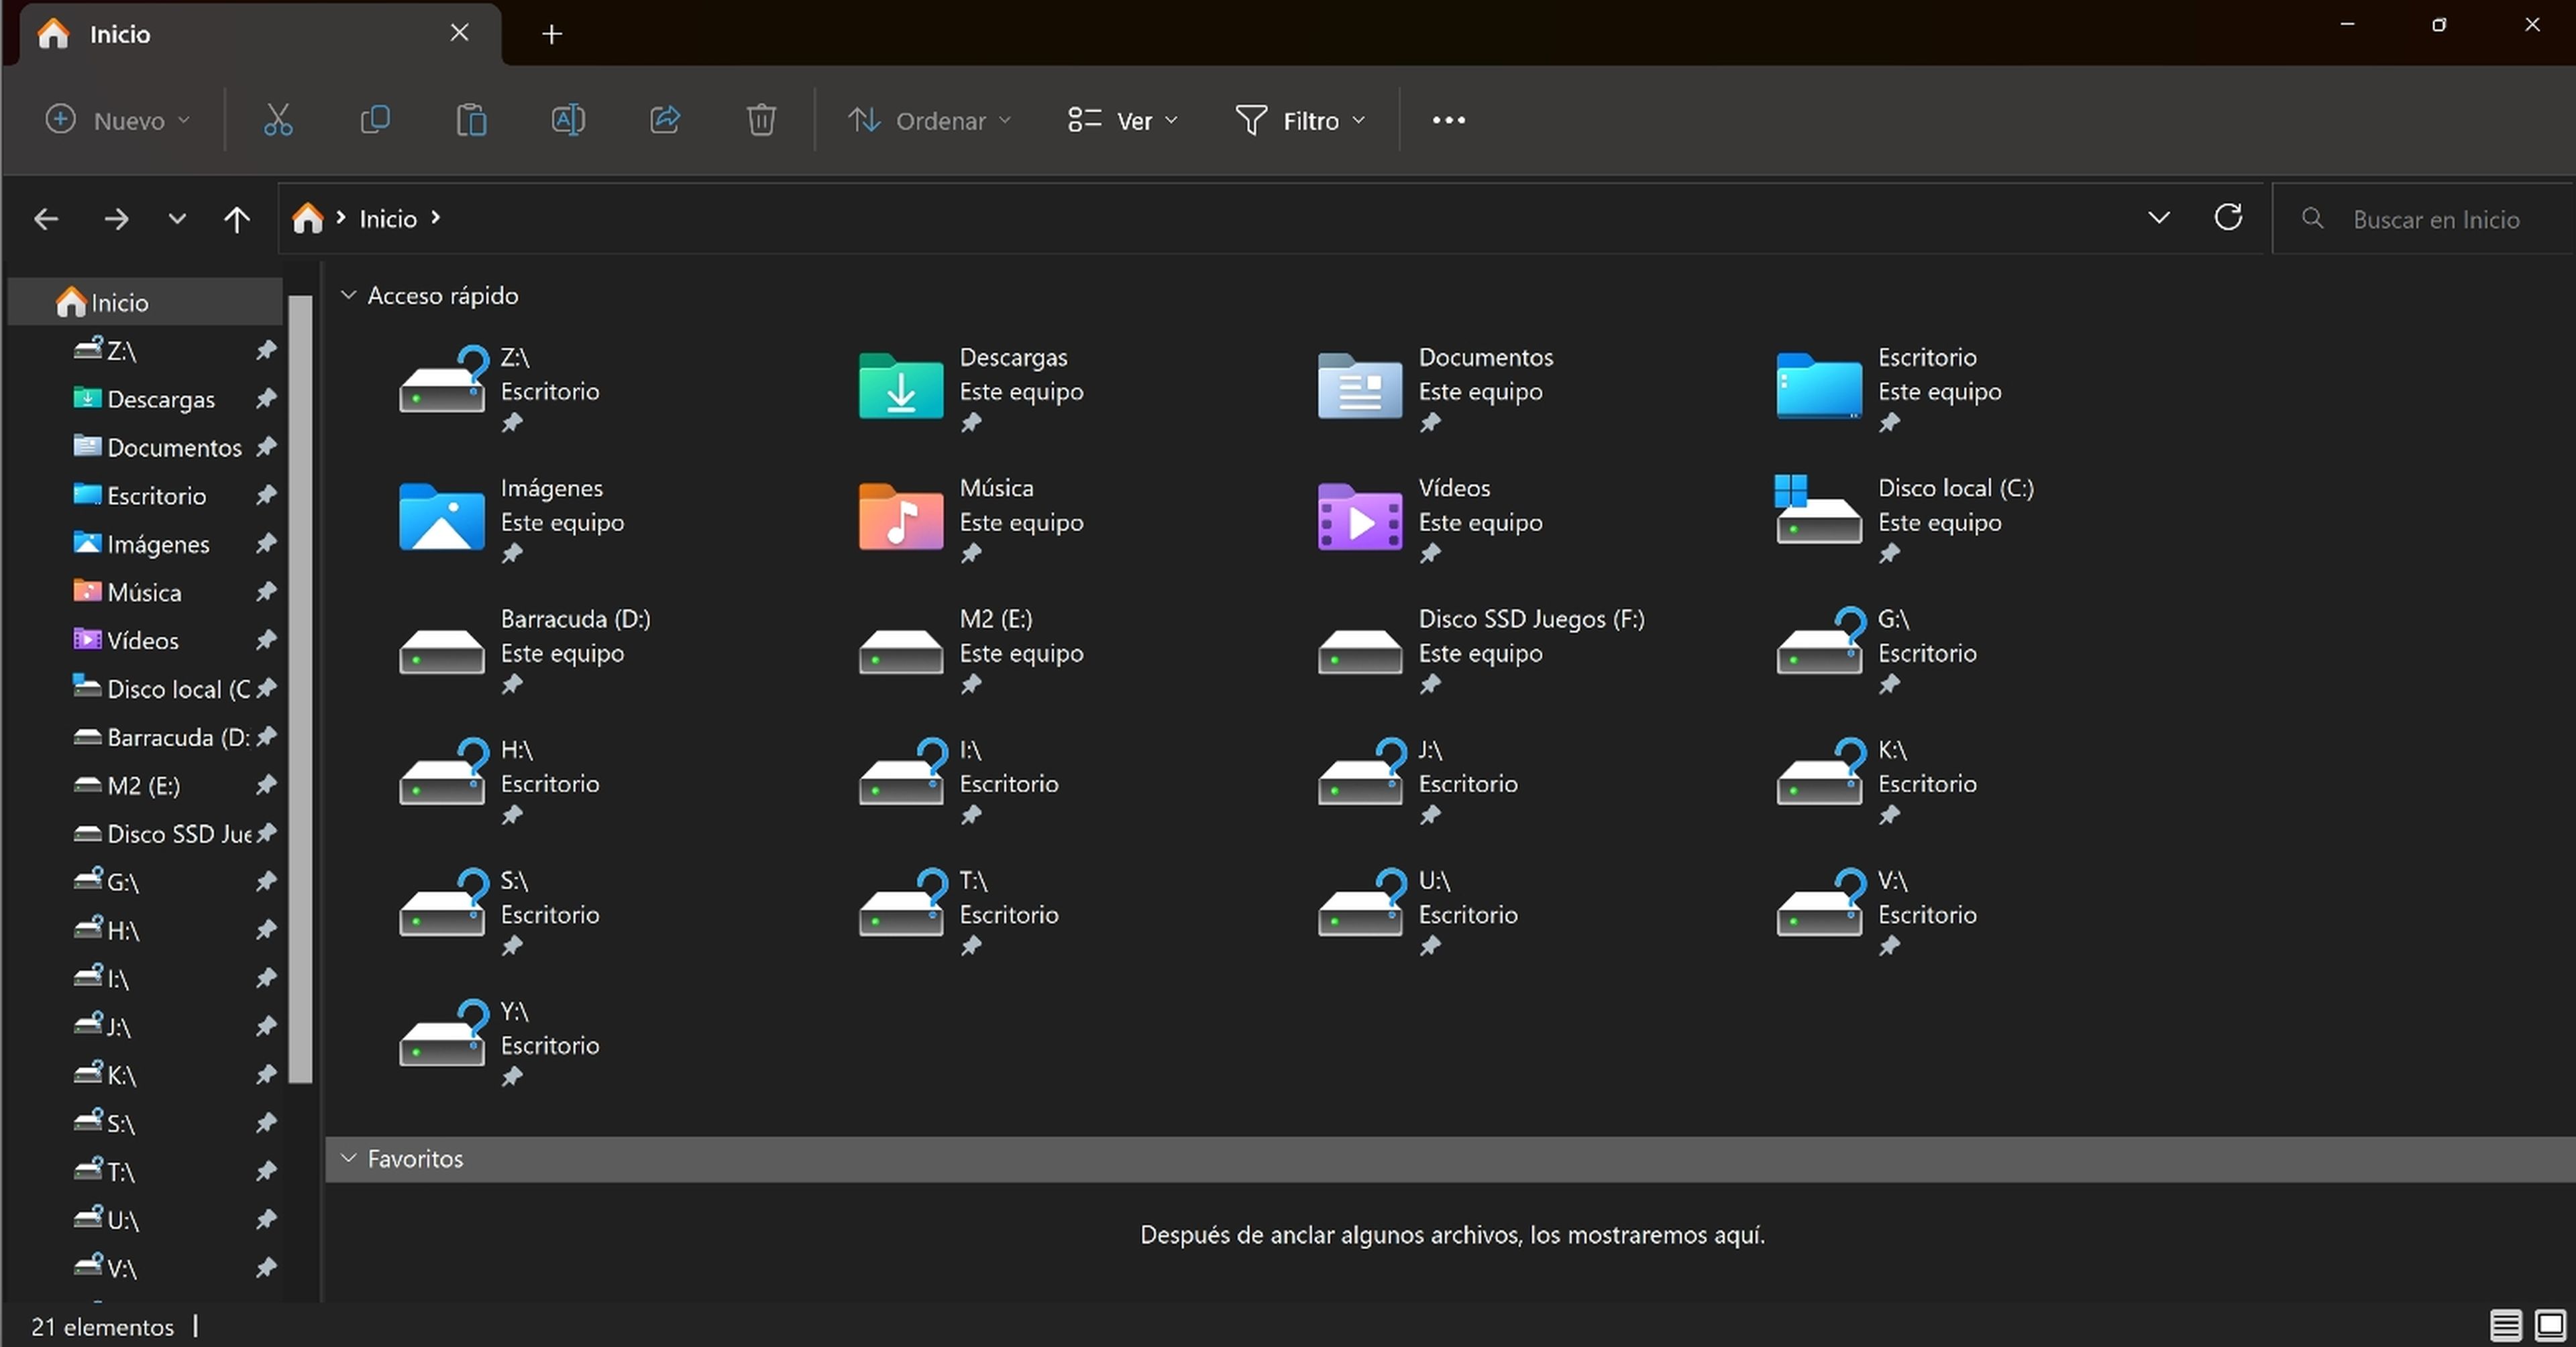Image resolution: width=2576 pixels, height=1347 pixels.
Task: Open the Ordenar sort dropdown
Action: [930, 120]
